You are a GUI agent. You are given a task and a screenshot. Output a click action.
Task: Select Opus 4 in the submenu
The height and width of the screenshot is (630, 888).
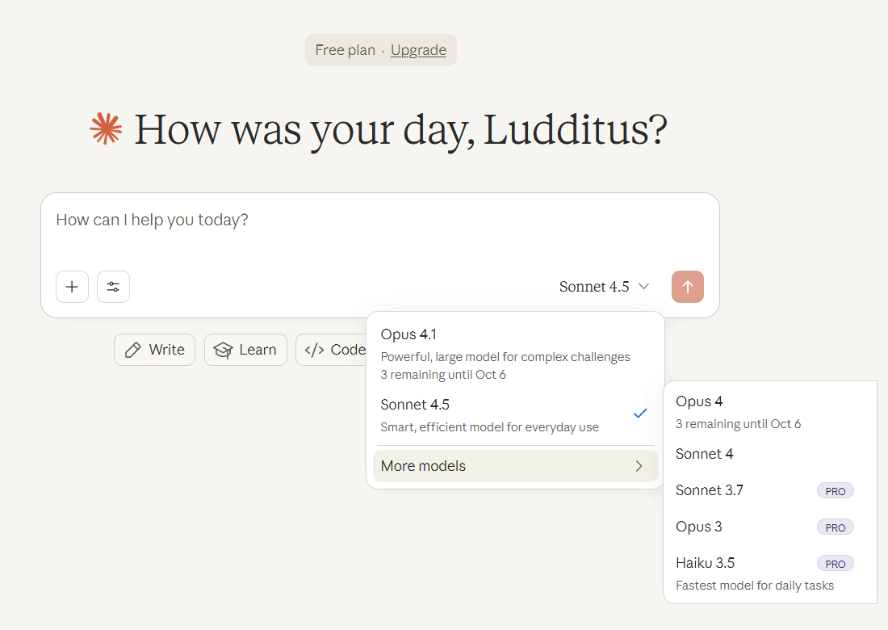[x=769, y=412]
